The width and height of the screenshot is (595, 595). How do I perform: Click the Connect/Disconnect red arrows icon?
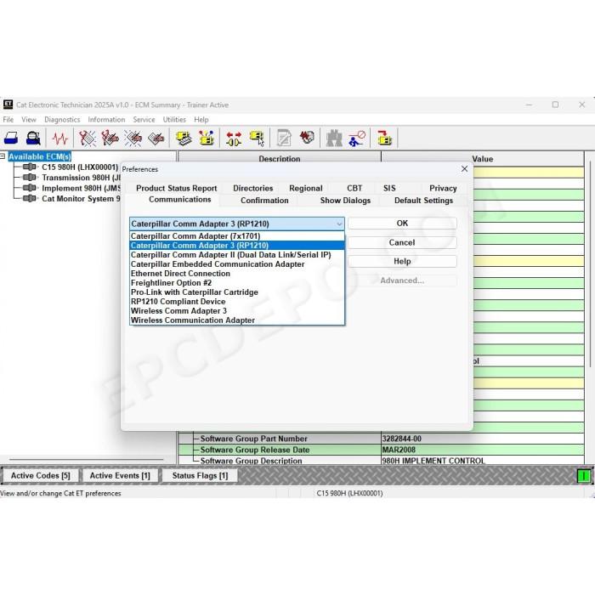coord(234,138)
